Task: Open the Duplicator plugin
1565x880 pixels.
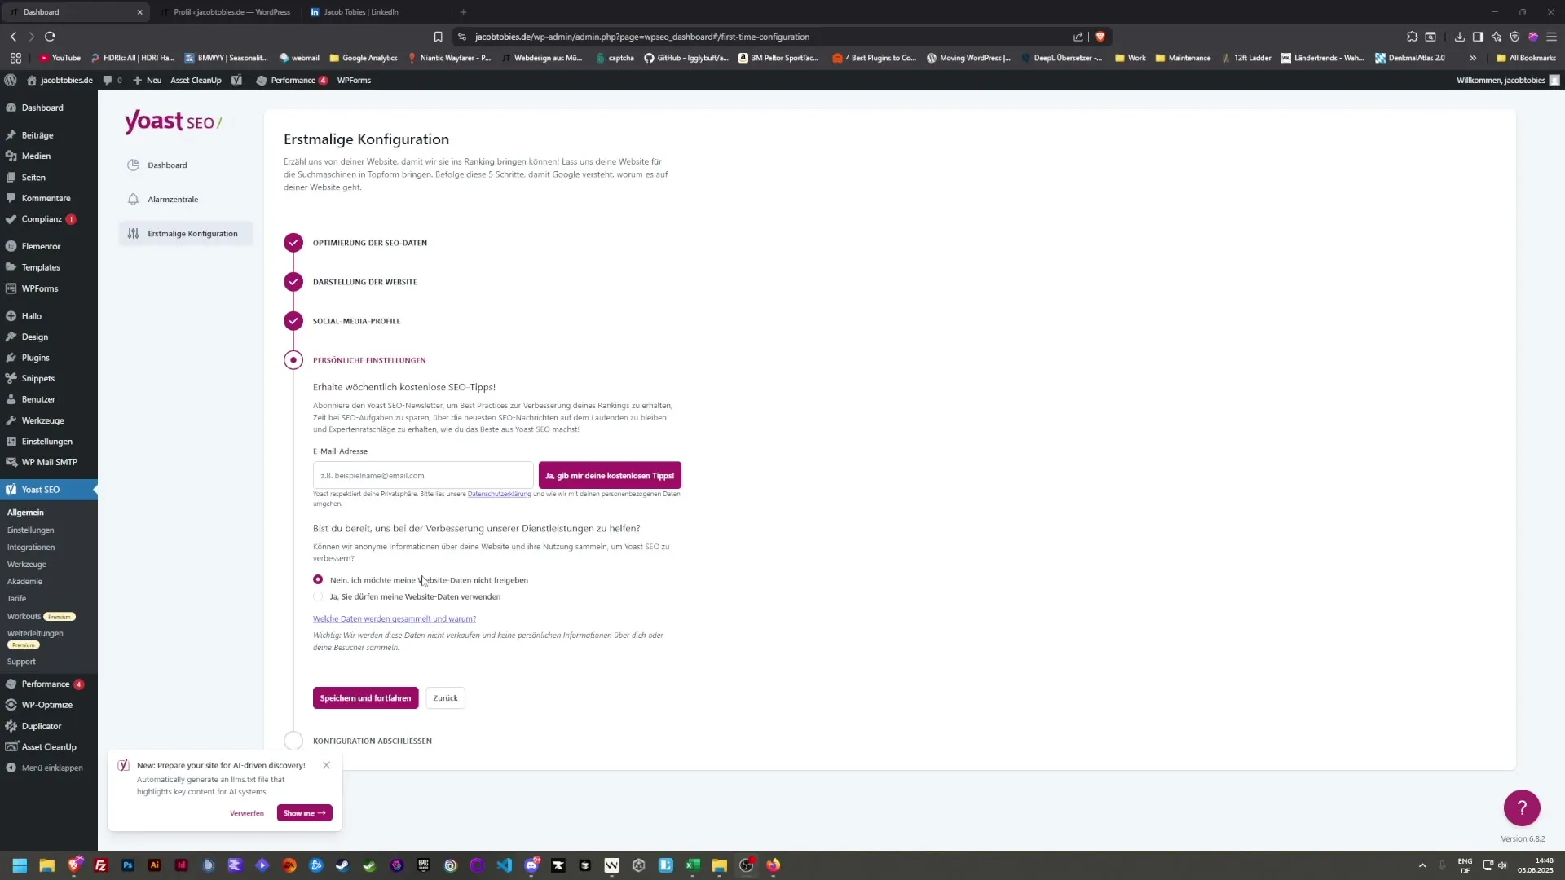Action: point(41,725)
